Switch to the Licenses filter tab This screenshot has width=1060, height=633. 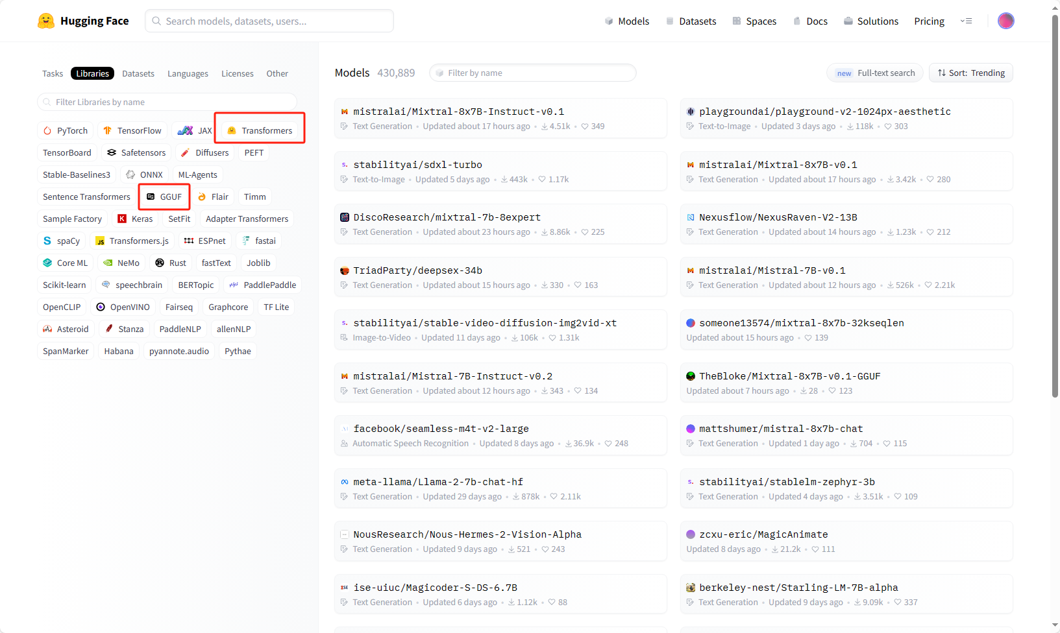pyautogui.click(x=238, y=73)
